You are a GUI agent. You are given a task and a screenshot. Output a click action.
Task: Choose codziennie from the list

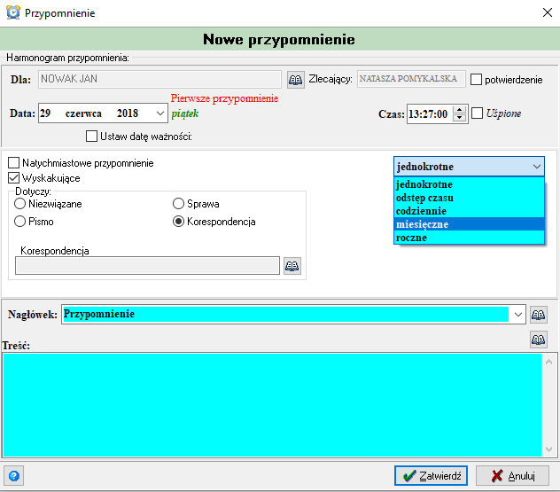469,211
